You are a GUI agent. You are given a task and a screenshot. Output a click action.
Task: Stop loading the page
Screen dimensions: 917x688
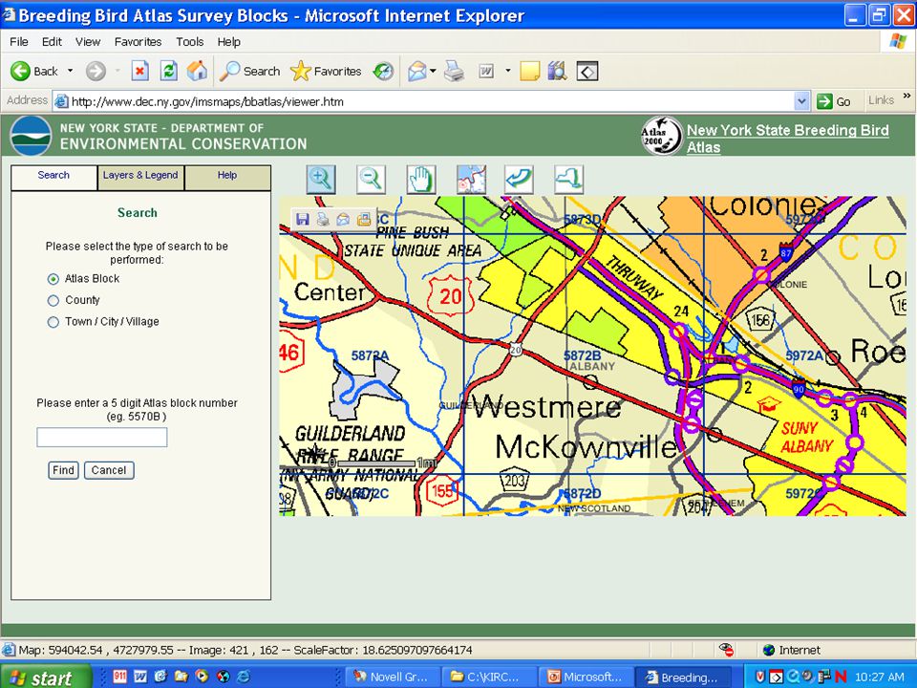click(x=139, y=72)
